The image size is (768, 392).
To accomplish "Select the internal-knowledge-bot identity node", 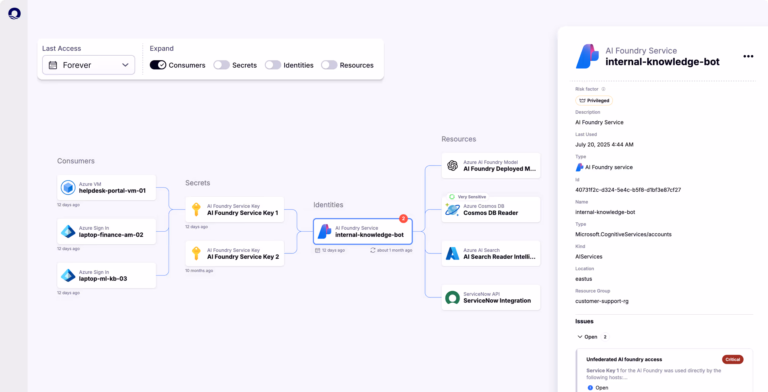I will (363, 231).
